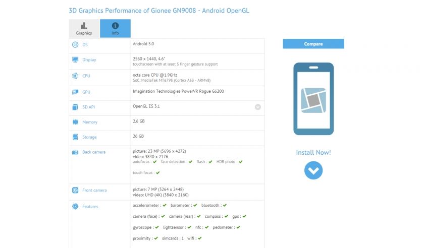Click the camera (face) checkmark
Screen dimensions: 424x248
[163, 216]
